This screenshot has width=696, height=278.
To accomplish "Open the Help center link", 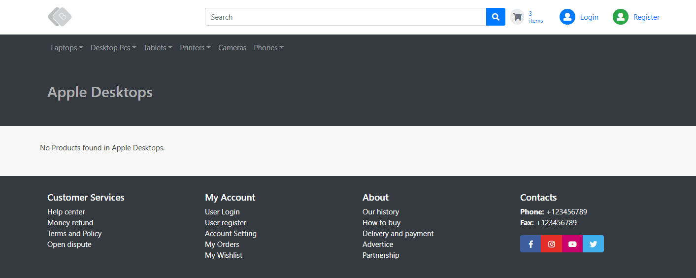I will (66, 212).
